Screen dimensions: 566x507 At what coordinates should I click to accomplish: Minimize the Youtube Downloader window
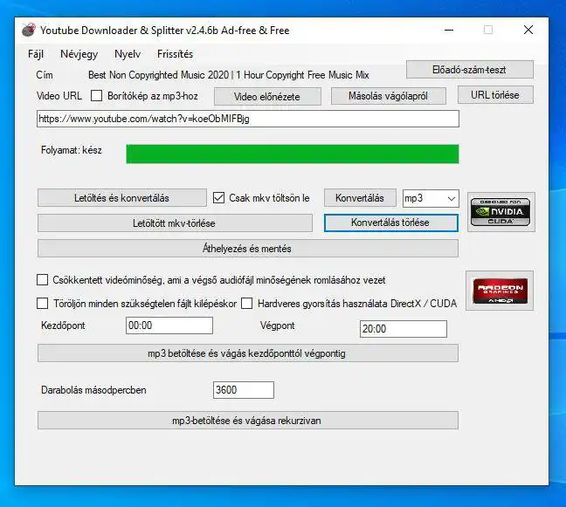pyautogui.click(x=449, y=30)
